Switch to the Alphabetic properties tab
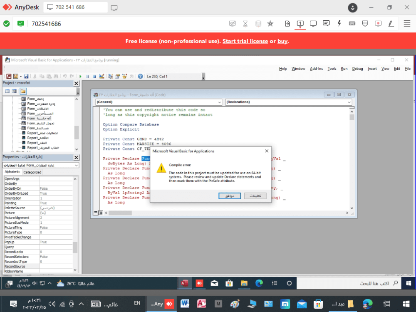The image size is (416, 312). [x=12, y=172]
